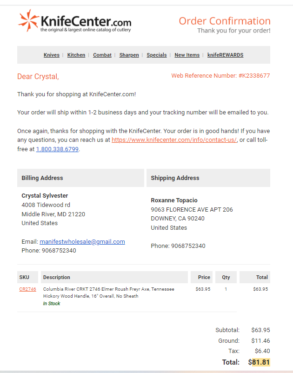Open the New Items link
The height and width of the screenshot is (373, 293).
187,55
